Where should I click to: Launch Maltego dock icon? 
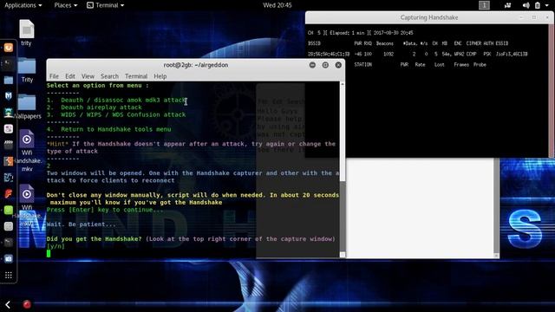[9, 177]
